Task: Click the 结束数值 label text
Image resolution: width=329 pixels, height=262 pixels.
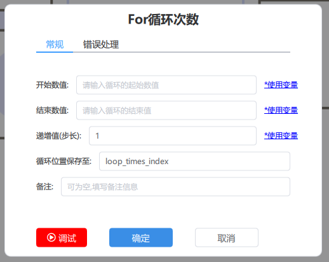Action: 52,111
